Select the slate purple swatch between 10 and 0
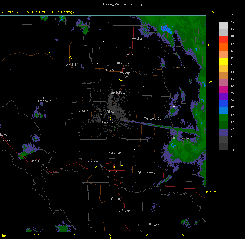 (223, 132)
